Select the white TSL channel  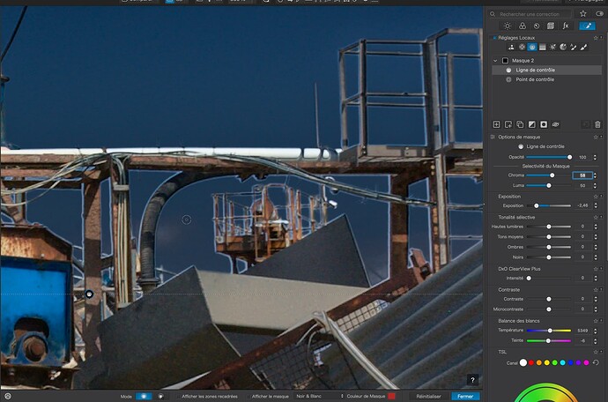pyautogui.click(x=523, y=363)
